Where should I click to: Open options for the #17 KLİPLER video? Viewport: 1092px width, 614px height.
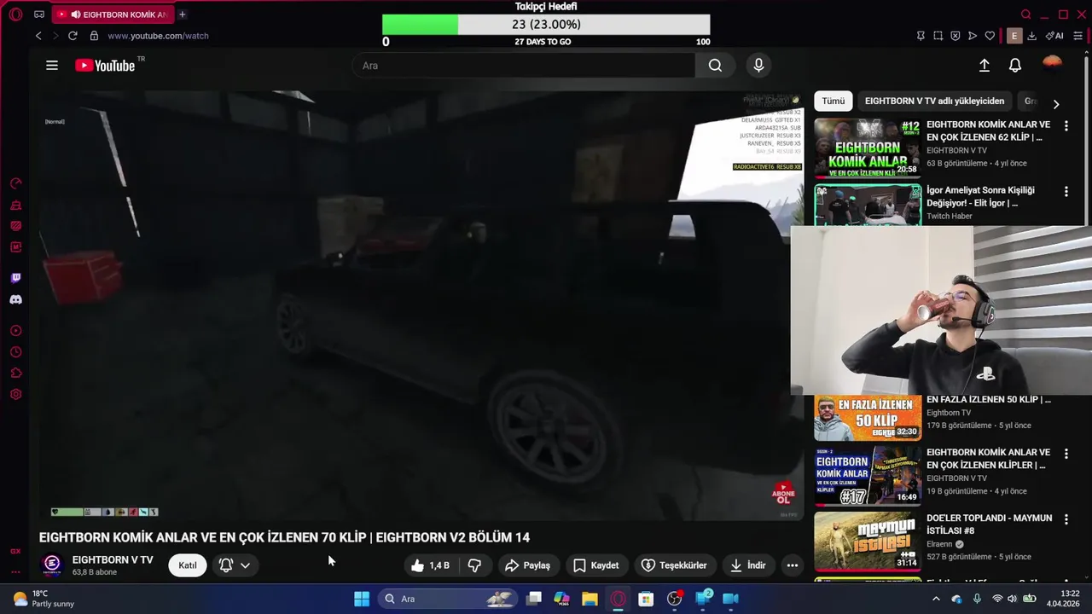(1066, 454)
